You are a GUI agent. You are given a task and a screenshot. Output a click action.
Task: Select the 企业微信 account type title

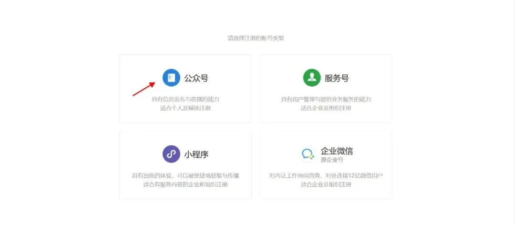337,151
